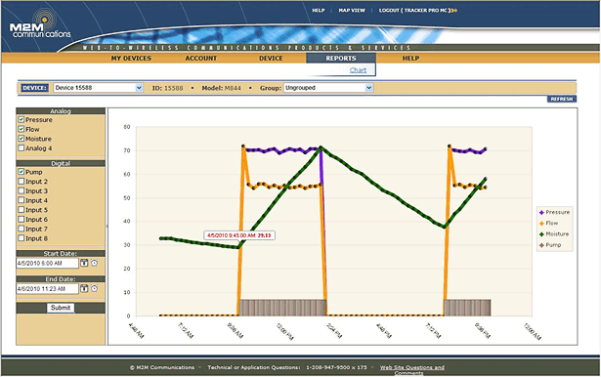Screen dimensions: 601x377
Task: Click the ID 15588 text
Action: [167, 88]
